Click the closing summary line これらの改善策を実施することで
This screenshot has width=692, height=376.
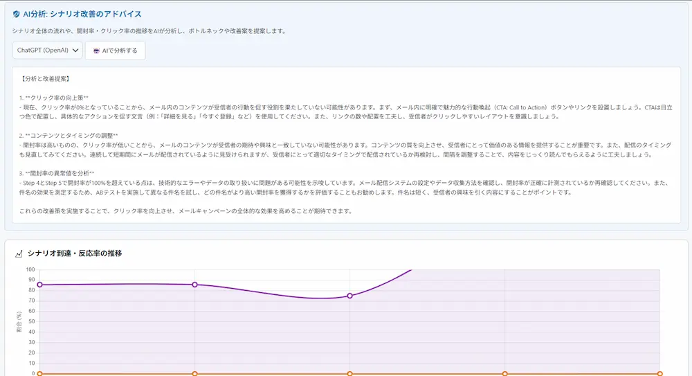tap(185, 211)
